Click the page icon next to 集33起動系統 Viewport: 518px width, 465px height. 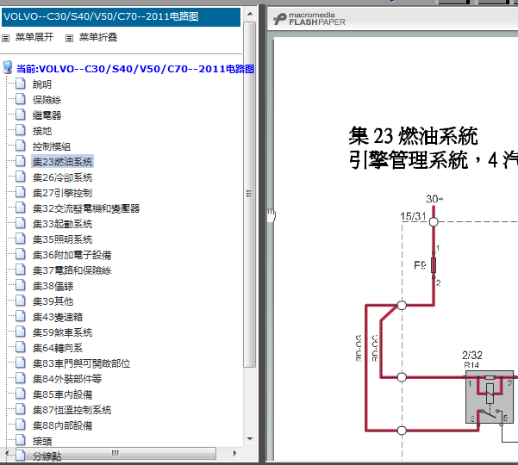pos(21,223)
